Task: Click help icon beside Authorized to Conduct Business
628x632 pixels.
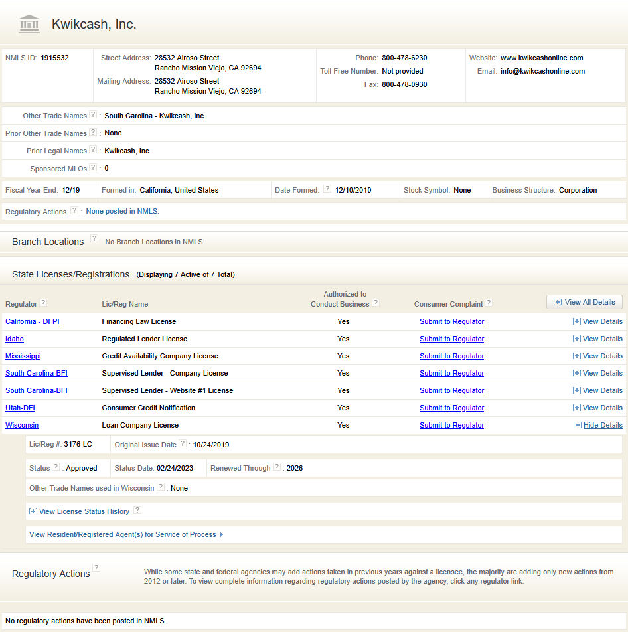Action: (x=376, y=303)
